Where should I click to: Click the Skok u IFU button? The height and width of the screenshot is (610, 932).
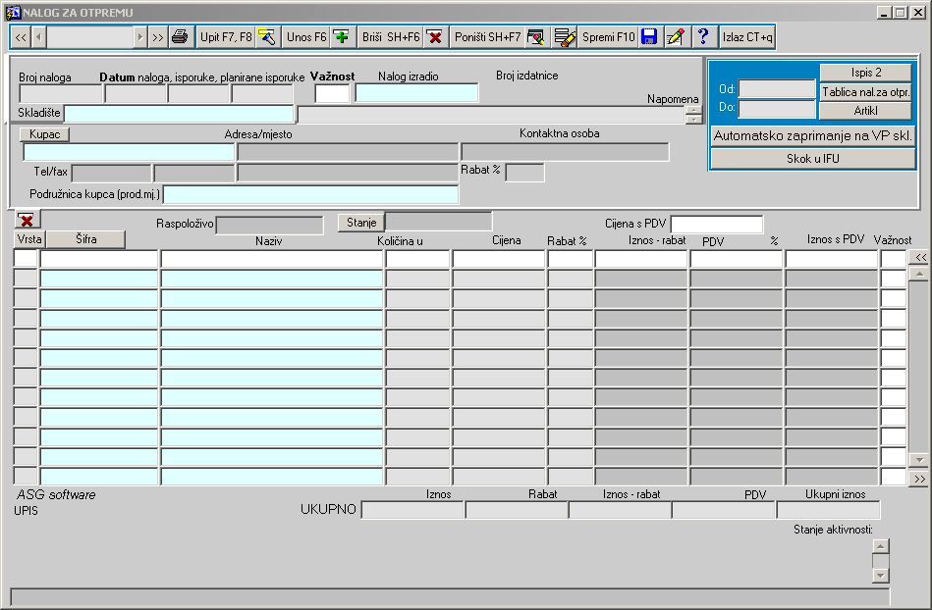tap(812, 159)
